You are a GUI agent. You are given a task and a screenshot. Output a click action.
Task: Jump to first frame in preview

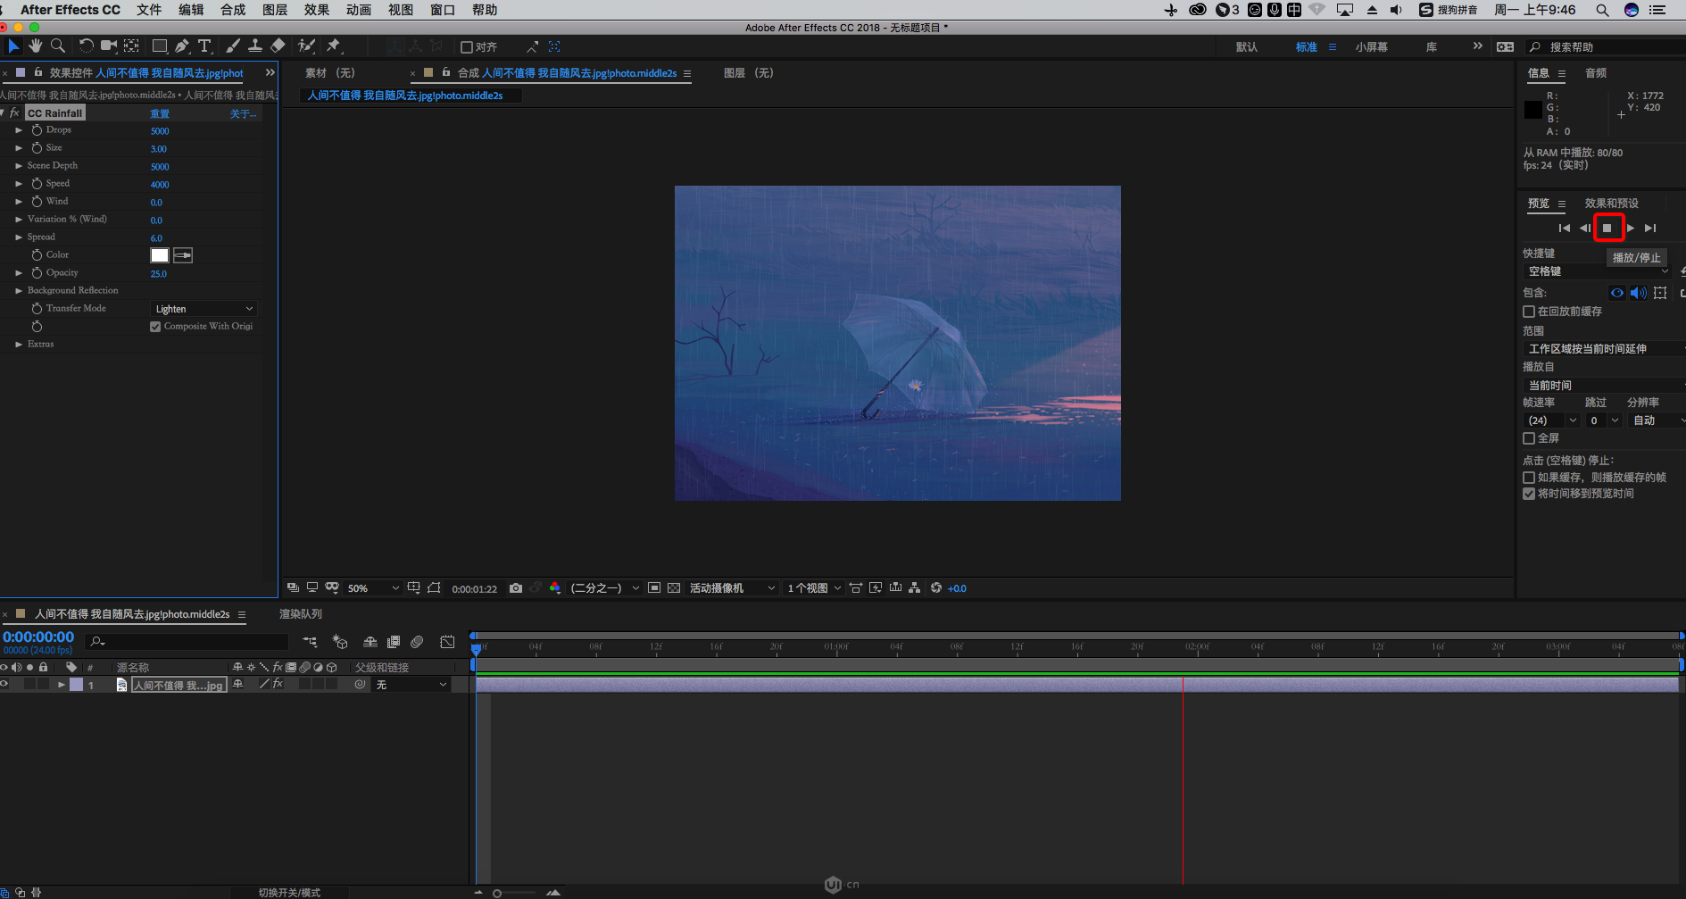pos(1565,229)
